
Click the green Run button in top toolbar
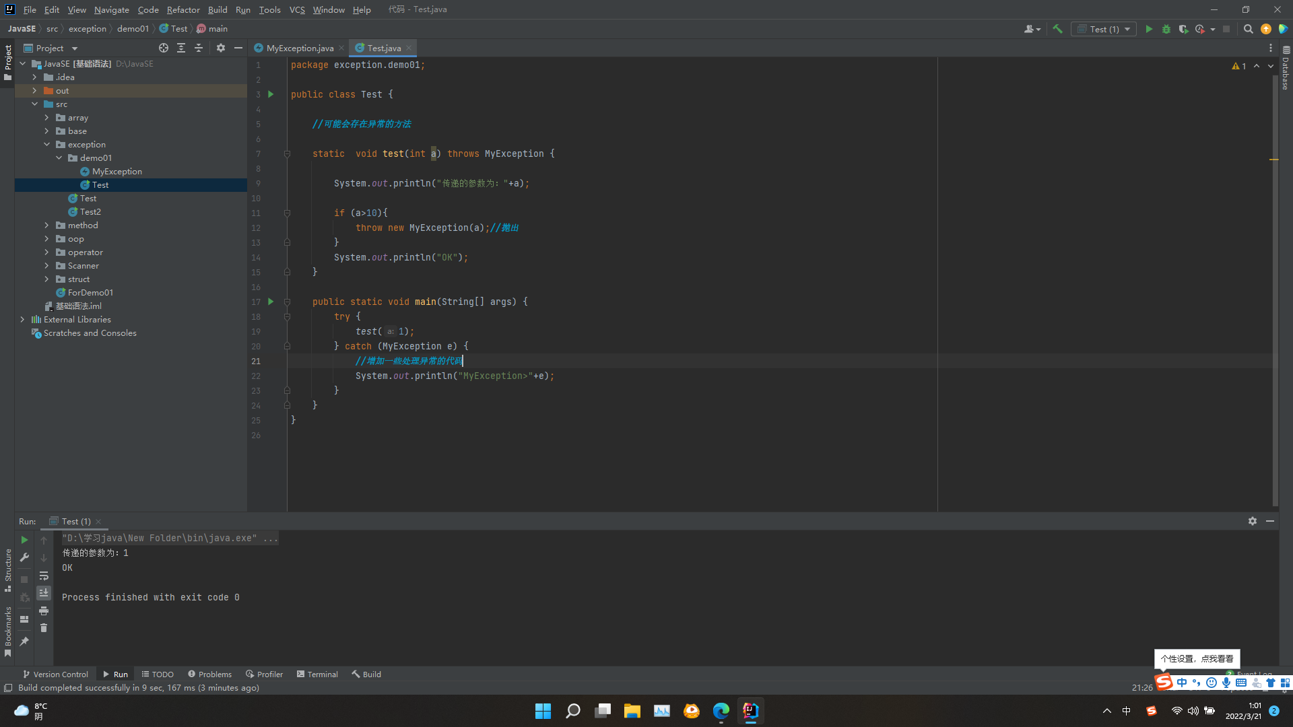[1149, 29]
